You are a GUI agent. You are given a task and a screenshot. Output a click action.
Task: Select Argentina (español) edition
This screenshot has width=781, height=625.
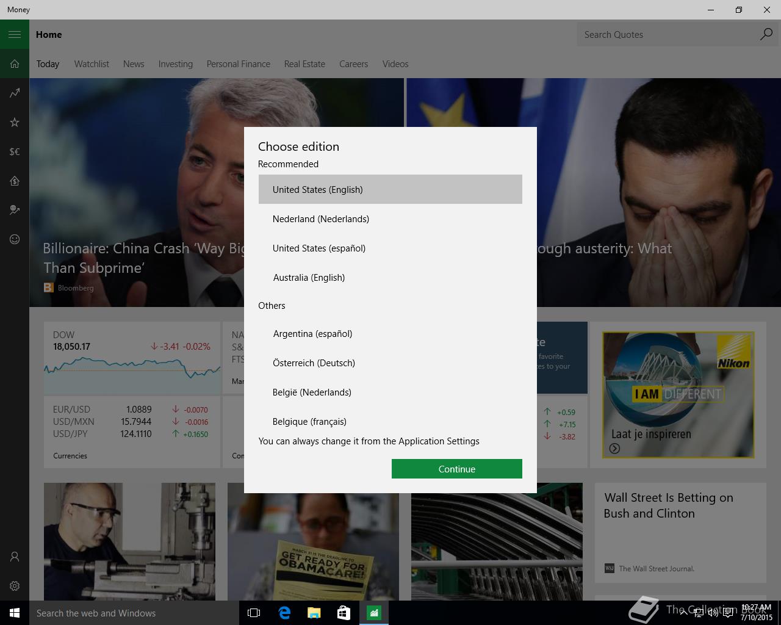390,333
